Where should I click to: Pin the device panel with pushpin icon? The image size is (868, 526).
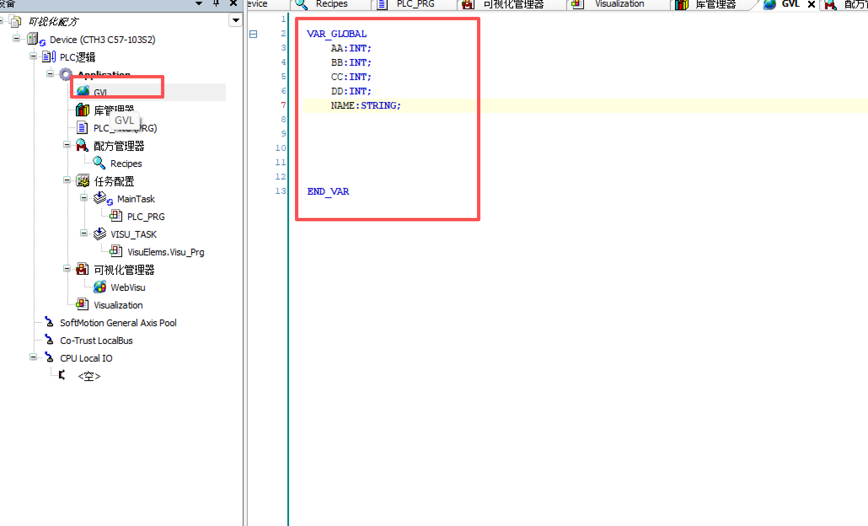point(216,3)
